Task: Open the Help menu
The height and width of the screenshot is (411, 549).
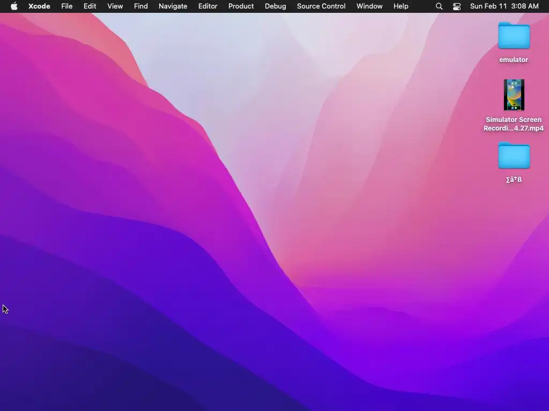Action: coord(400,6)
